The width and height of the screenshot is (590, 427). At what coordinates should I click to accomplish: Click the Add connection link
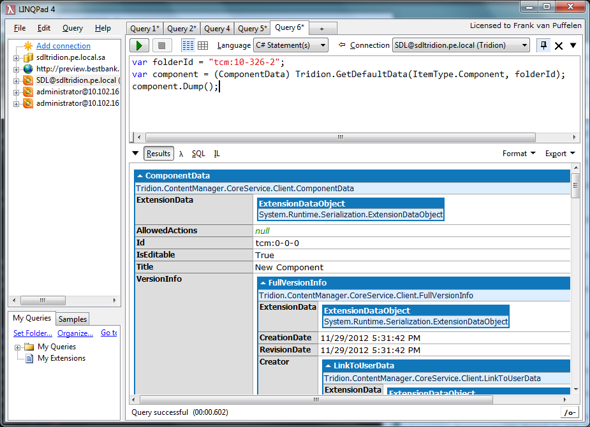63,46
